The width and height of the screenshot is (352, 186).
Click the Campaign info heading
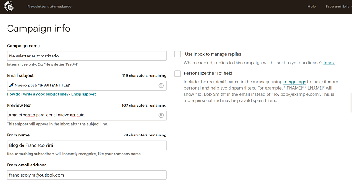38,29
